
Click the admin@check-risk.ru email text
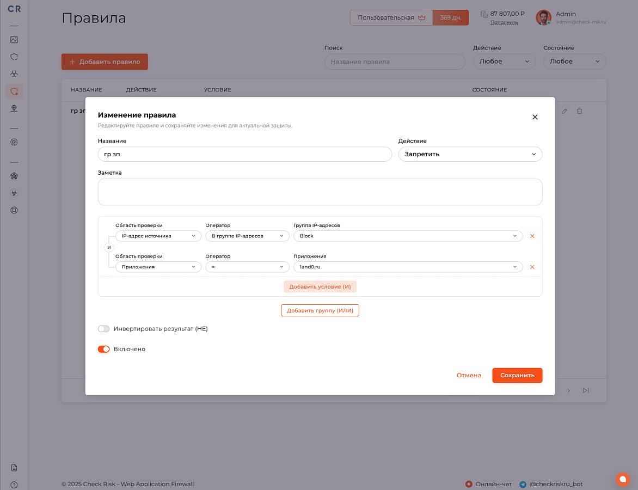pos(581,22)
